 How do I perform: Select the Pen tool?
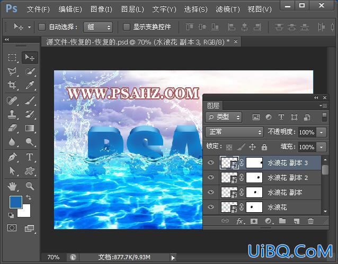(12, 157)
